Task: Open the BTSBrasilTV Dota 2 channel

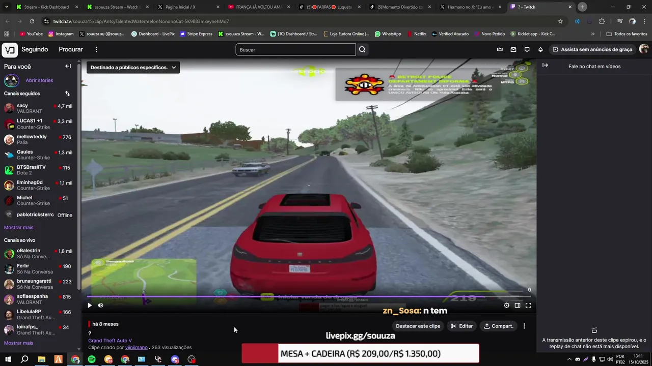Action: 39,170
